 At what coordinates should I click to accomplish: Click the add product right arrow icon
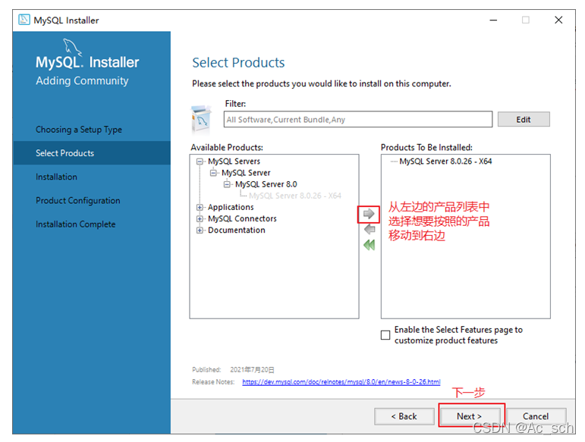(369, 214)
